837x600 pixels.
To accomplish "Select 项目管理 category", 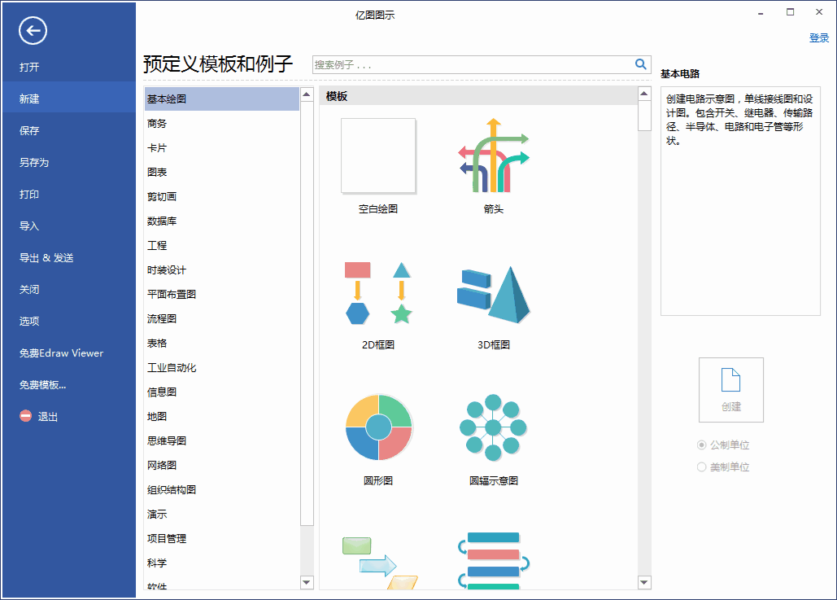I will click(x=221, y=539).
